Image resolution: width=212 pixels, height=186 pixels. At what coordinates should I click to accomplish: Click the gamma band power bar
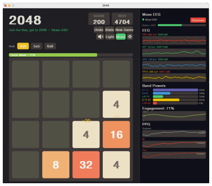click(175, 103)
